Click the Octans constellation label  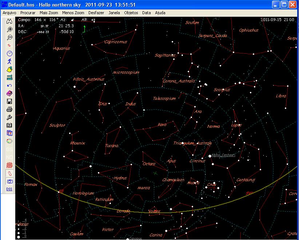(149, 164)
